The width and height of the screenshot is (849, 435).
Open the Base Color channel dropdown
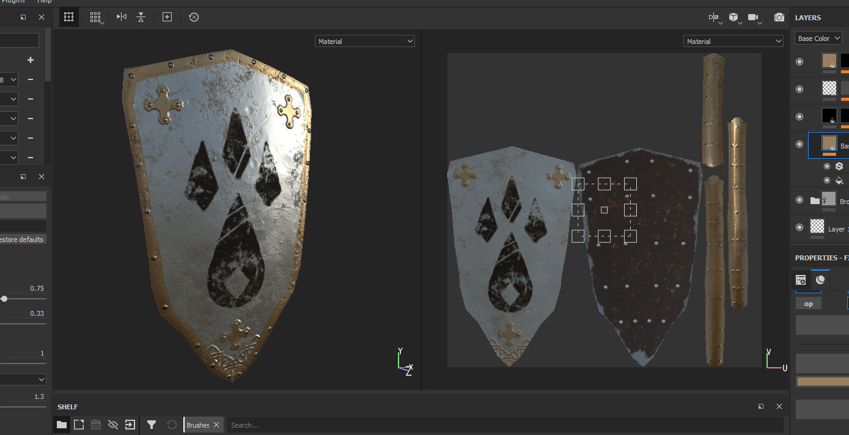(818, 38)
